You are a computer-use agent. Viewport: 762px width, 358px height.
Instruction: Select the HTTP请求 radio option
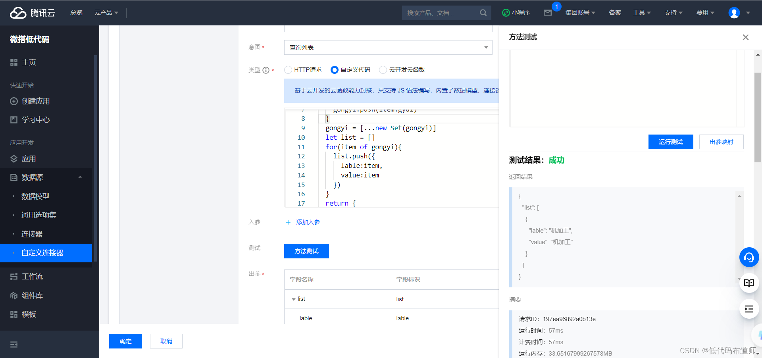(288, 70)
